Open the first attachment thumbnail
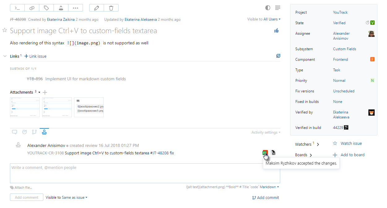 pyautogui.click(x=24, y=107)
